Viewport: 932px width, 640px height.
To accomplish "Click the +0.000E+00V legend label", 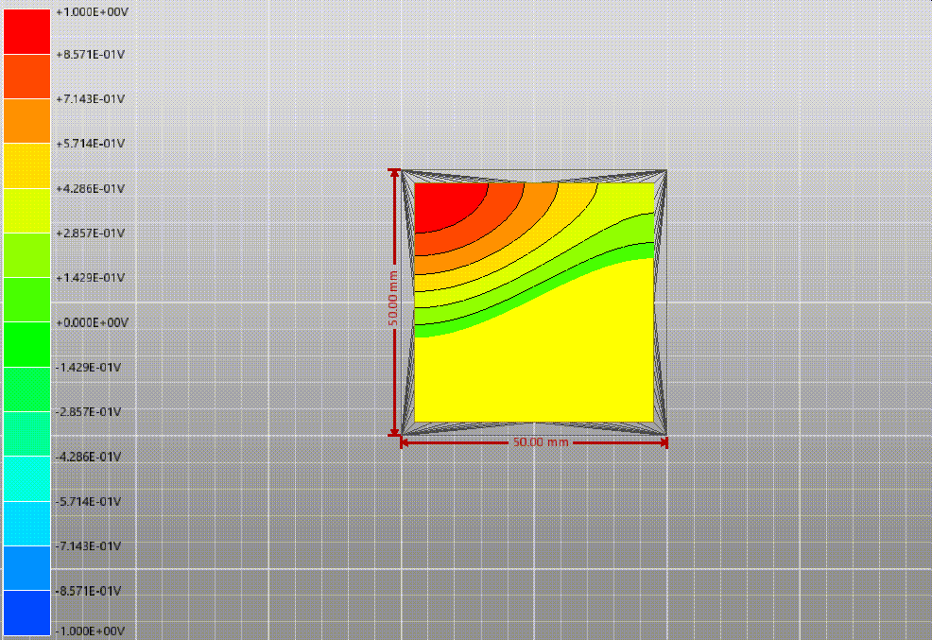I will pyautogui.click(x=92, y=322).
